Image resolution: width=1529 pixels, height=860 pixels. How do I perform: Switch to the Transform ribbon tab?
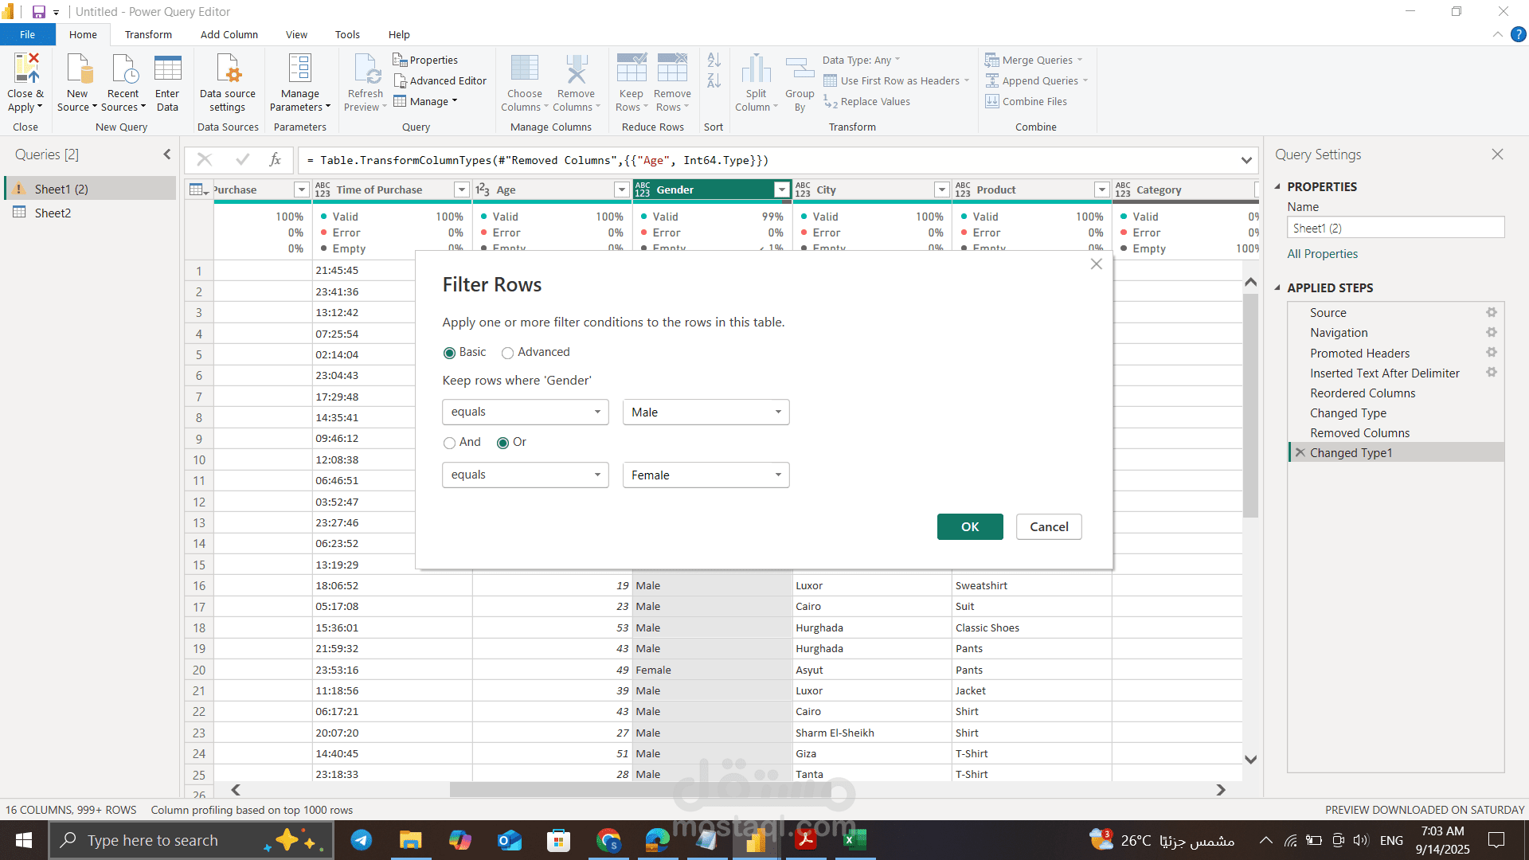click(148, 35)
